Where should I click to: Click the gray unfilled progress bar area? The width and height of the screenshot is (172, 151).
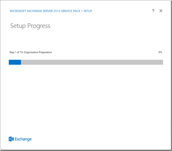[92, 62]
